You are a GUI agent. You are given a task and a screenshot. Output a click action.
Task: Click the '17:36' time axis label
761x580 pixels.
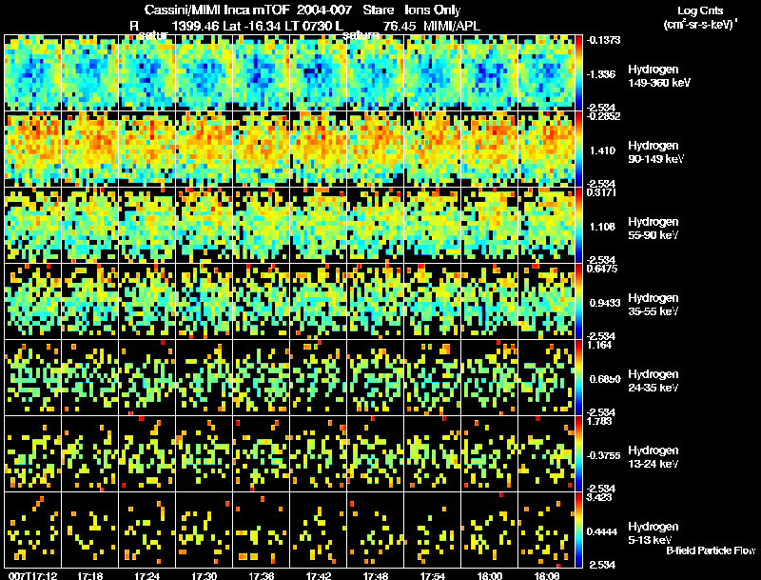coord(262,575)
